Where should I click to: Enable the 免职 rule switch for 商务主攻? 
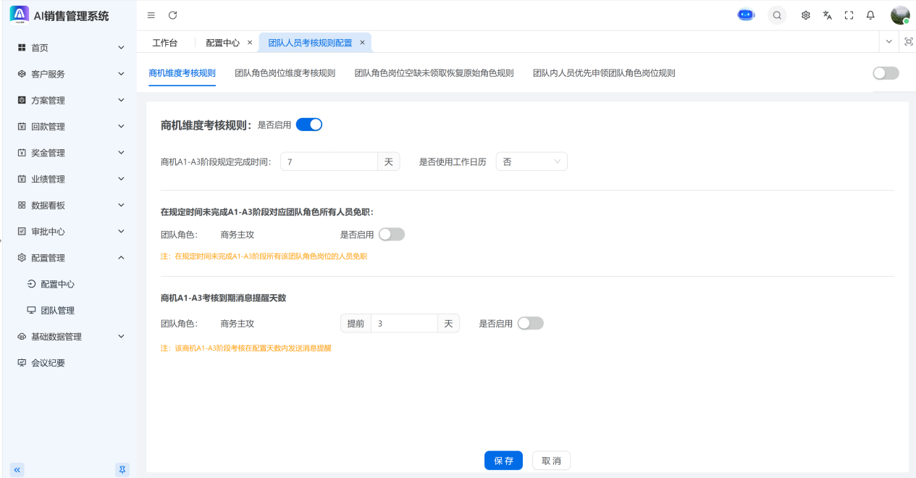tap(392, 235)
